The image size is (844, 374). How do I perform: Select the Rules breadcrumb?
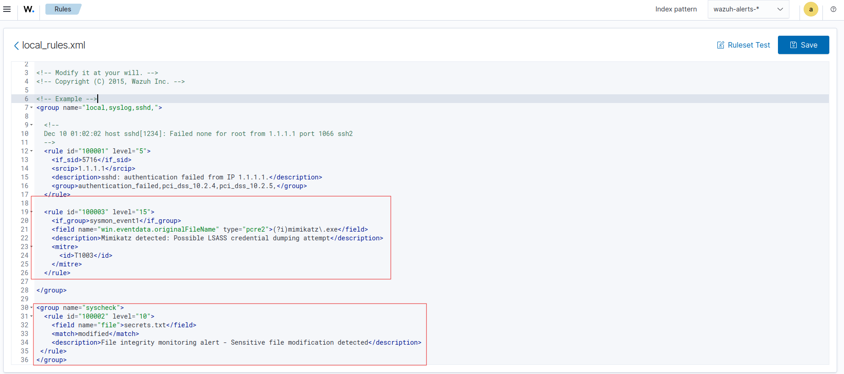(63, 9)
